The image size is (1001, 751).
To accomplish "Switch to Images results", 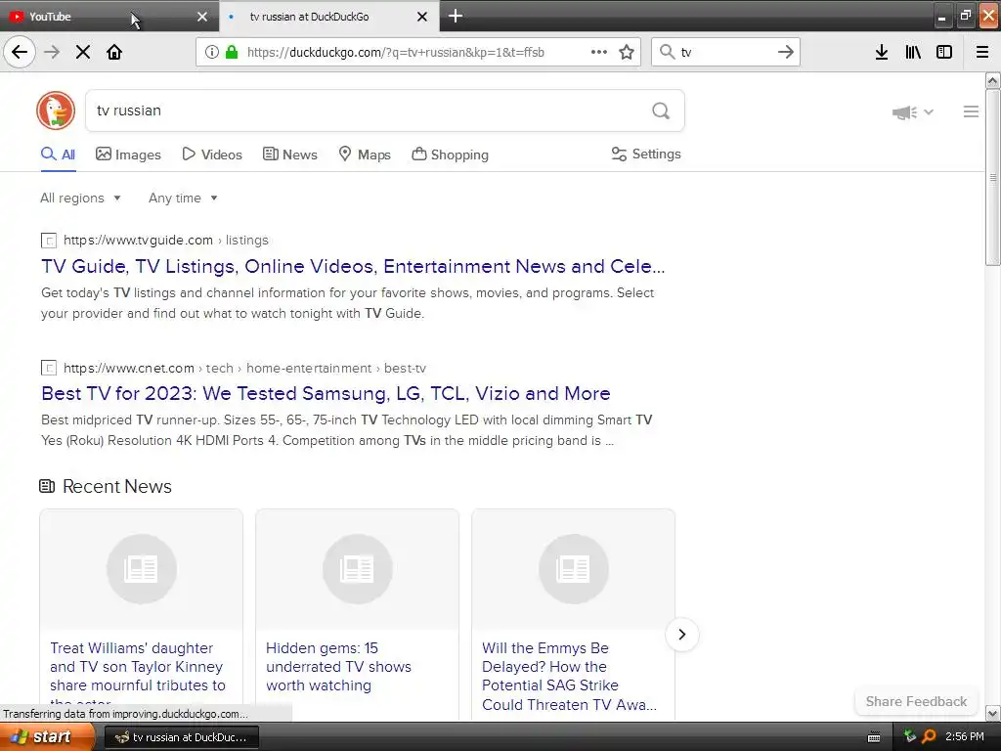I will coord(128,155).
